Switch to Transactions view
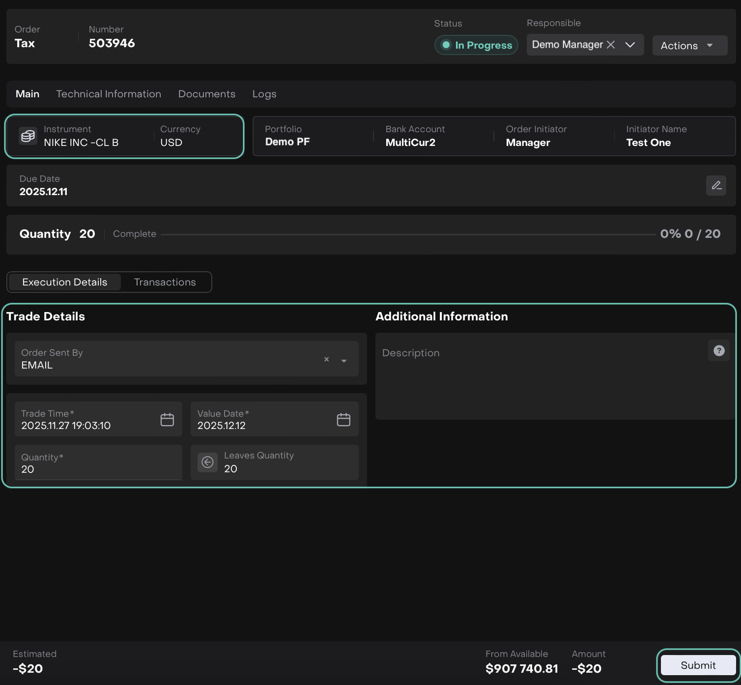 [x=165, y=282]
